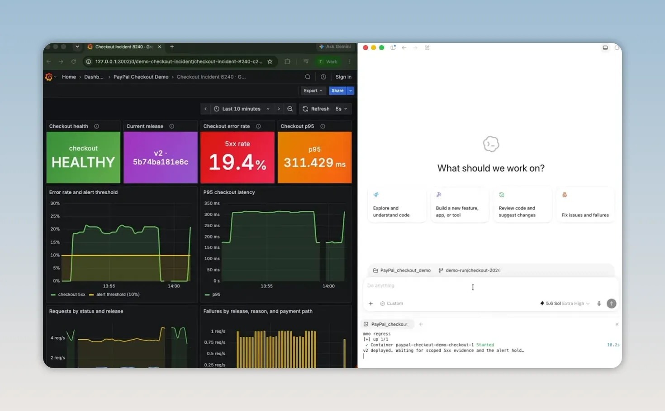Screen dimensions: 665x411
Task: Show info for Checkout health panel
Action: tap(96, 126)
